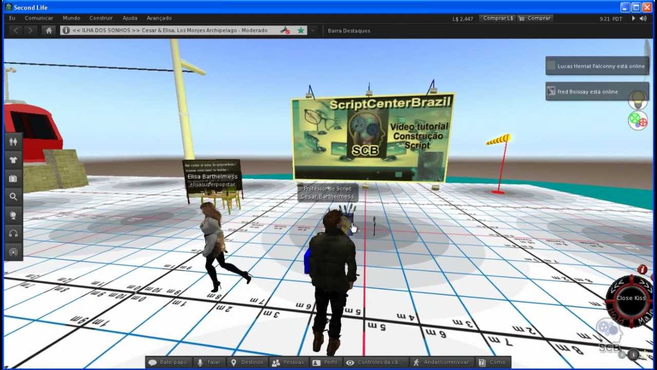Image resolution: width=657 pixels, height=370 pixels.
Task: Open the People sidebar tab icon
Action: [13, 142]
